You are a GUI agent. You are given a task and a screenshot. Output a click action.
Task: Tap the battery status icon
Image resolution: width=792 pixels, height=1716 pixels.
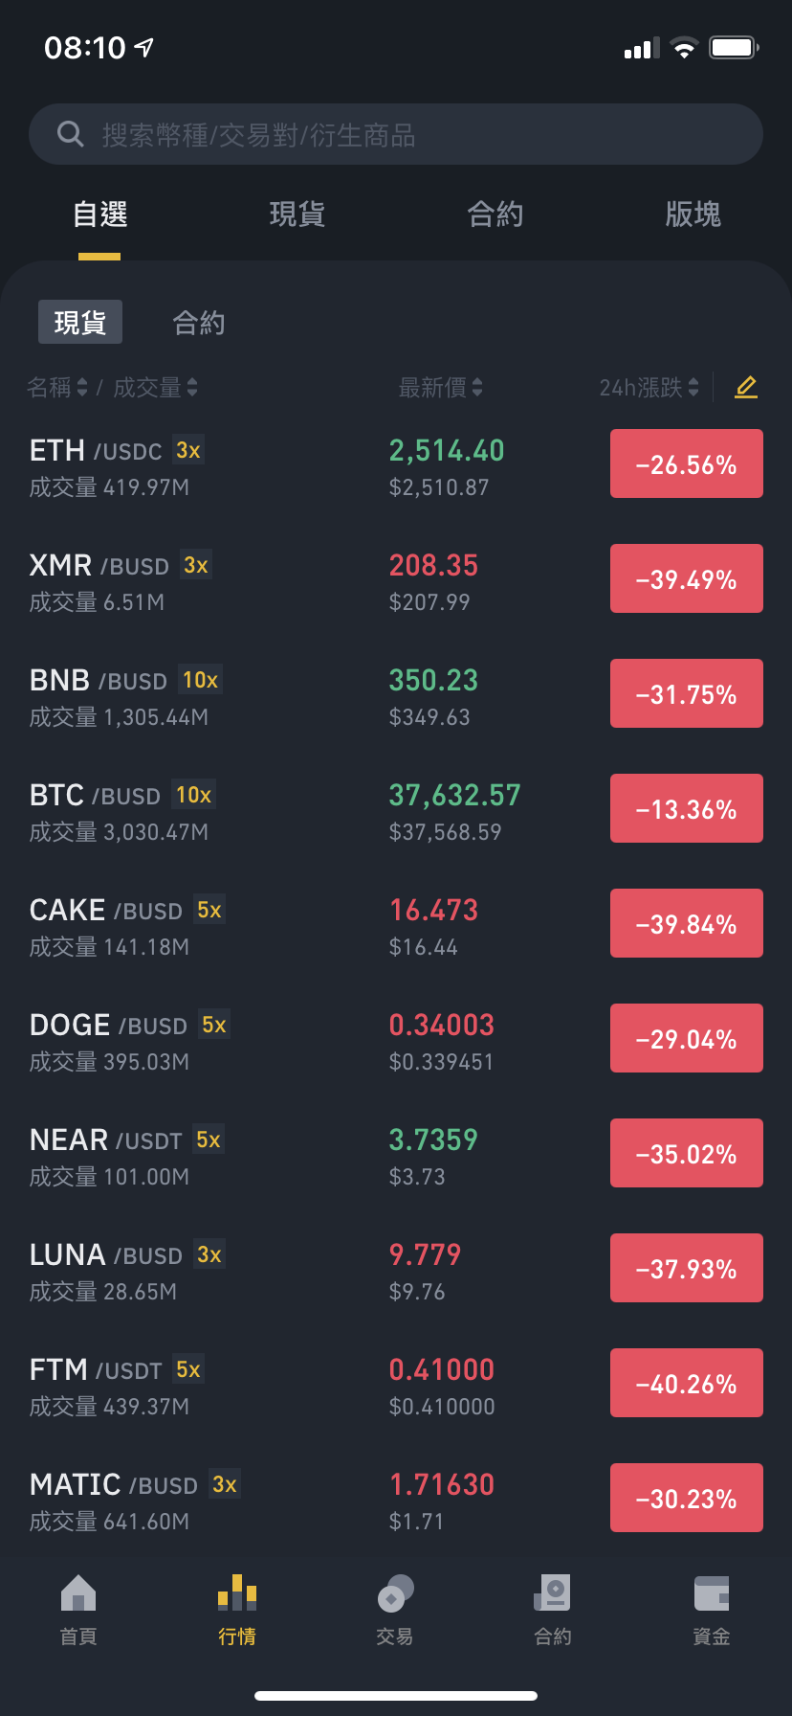tap(734, 47)
